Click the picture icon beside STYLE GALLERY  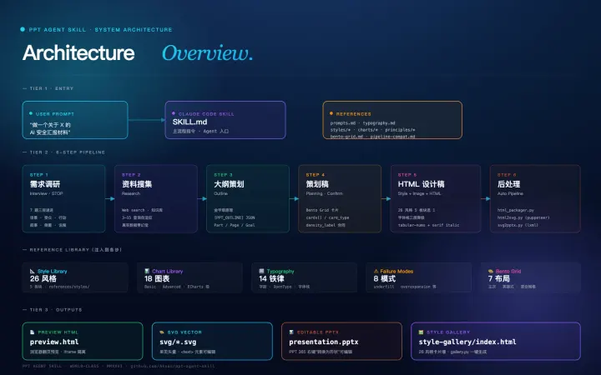tap(422, 332)
